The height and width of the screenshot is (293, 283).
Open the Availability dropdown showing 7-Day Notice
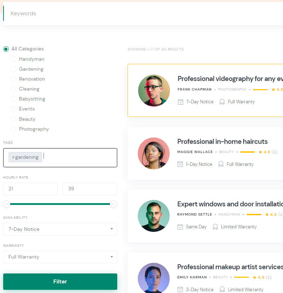[60, 229]
